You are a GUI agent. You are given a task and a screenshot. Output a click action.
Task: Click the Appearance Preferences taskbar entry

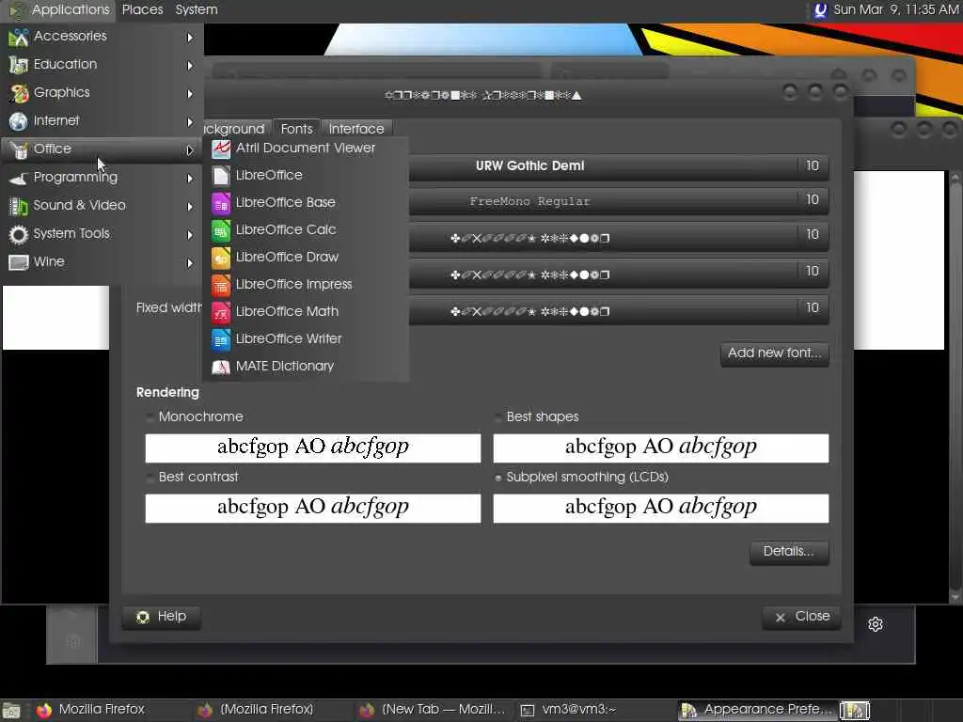click(757, 710)
